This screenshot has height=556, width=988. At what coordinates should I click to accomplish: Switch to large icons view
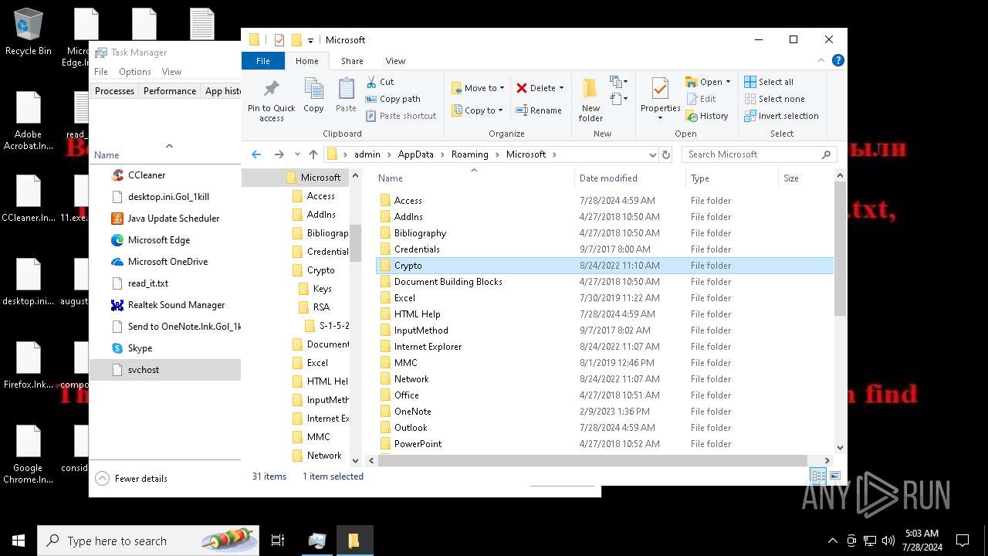pos(834,476)
